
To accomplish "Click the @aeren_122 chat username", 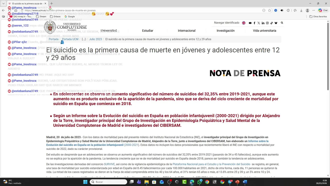I will pyautogui.click(x=20, y=26).
